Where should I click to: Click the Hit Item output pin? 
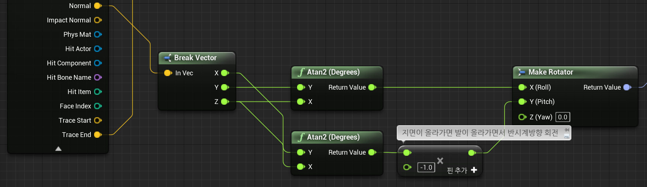(98, 92)
